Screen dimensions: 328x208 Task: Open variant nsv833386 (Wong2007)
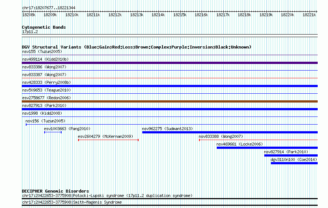44,67
